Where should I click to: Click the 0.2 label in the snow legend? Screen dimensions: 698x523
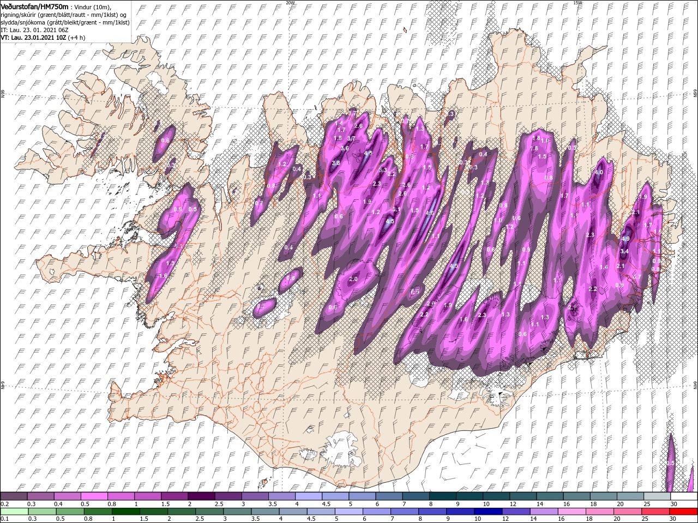[x=4, y=504]
